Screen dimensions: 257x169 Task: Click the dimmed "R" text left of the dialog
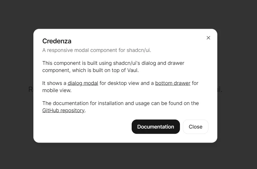click(30, 90)
